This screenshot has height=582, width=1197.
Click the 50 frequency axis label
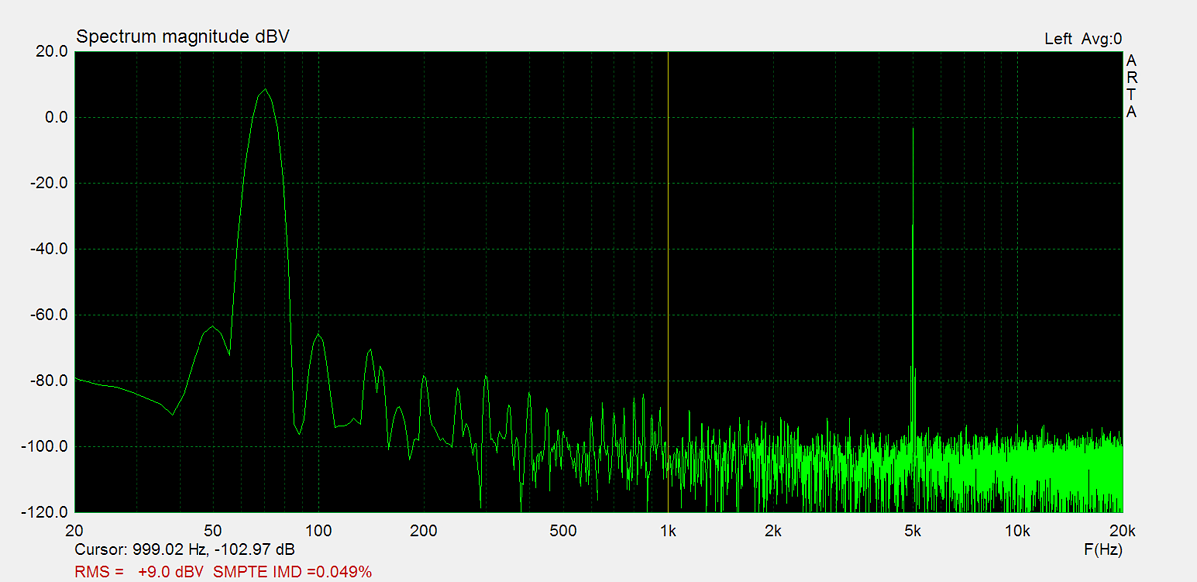212,530
